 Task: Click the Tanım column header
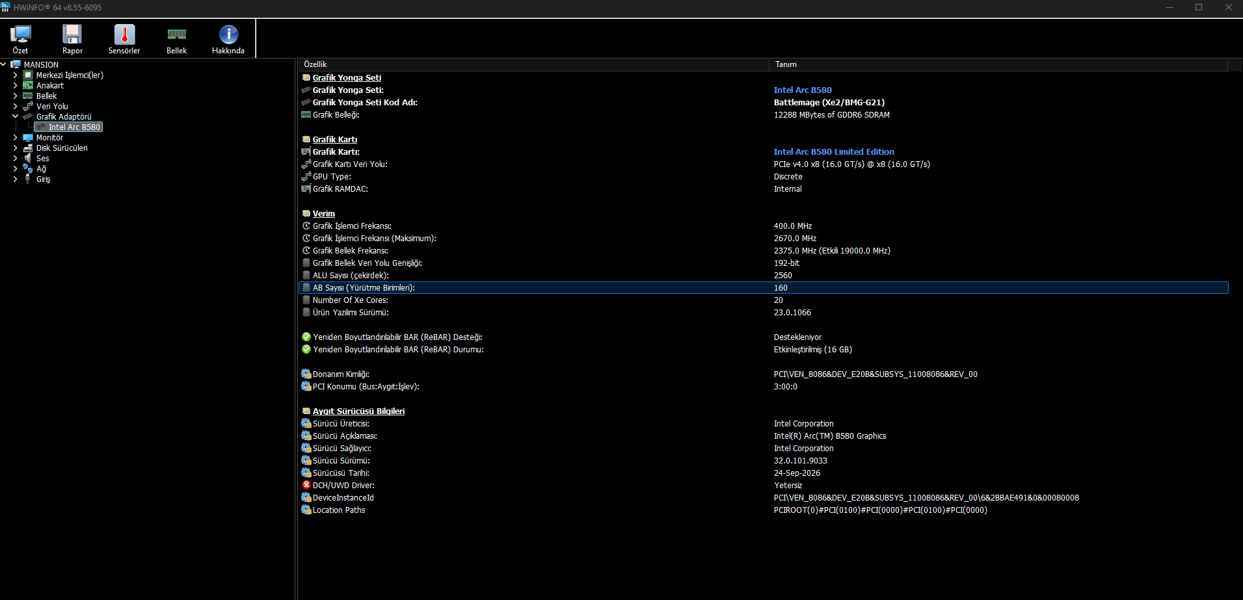pyautogui.click(x=998, y=64)
